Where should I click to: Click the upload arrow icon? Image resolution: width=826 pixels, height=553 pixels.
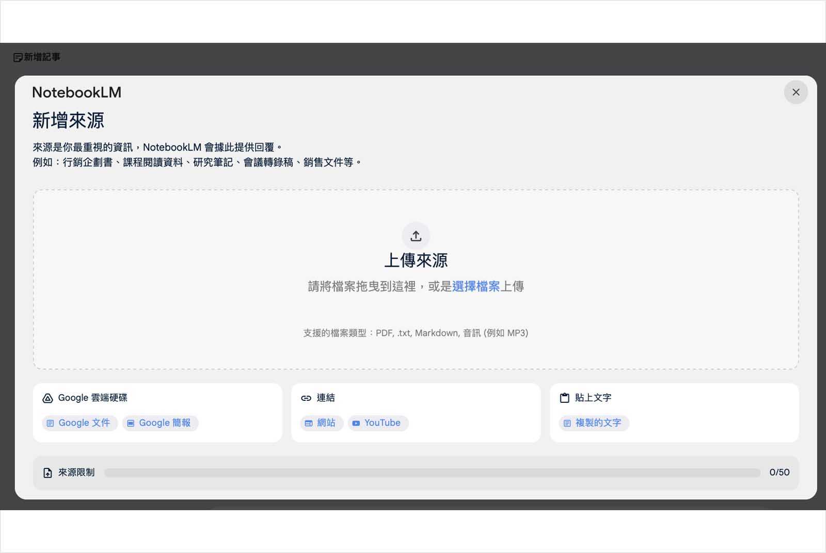click(416, 236)
